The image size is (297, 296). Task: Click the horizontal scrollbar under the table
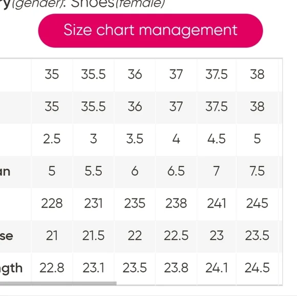(x=58, y=283)
